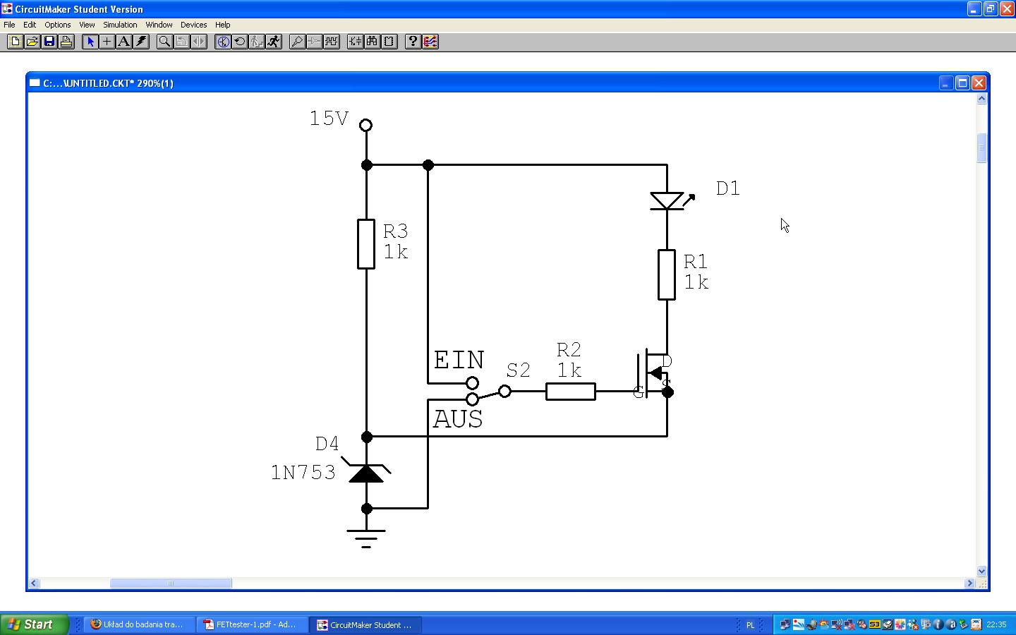Open Help with the question mark icon
Screen dimensions: 1016x635
[413, 42]
